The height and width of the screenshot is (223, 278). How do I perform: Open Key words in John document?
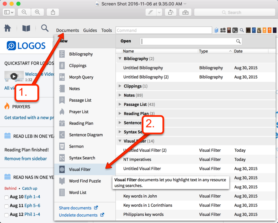[196, 196]
